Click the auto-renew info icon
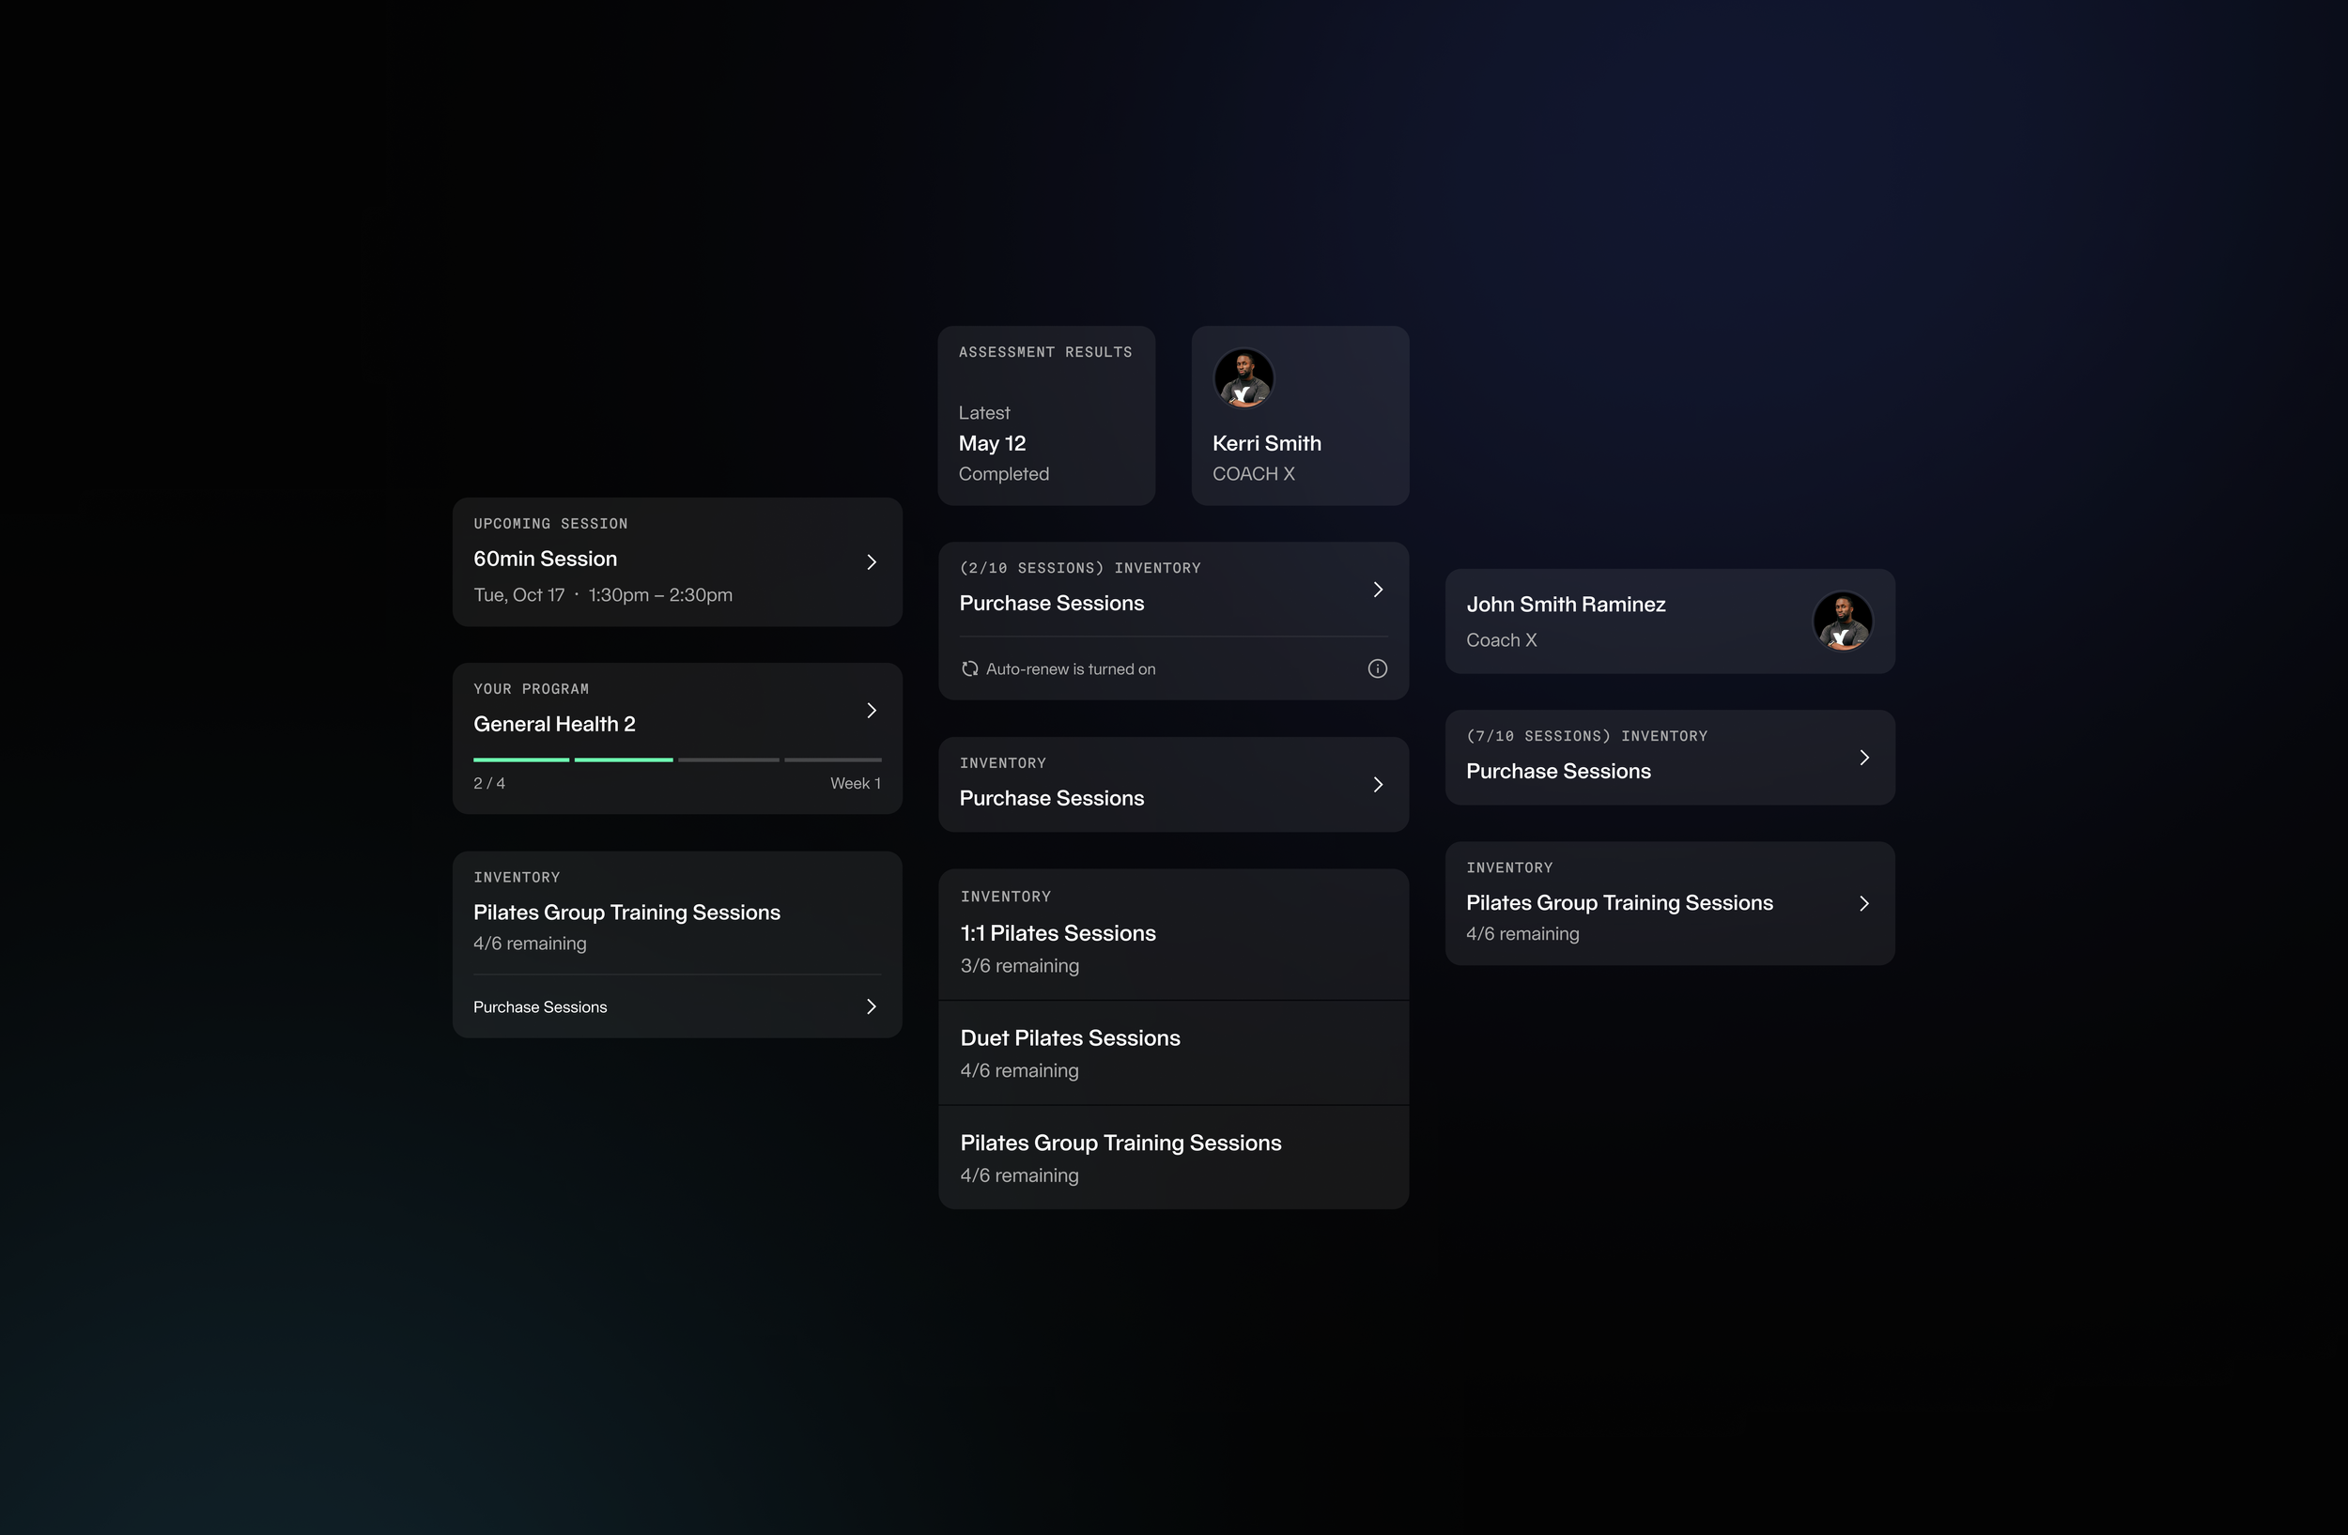The width and height of the screenshot is (2348, 1535). point(1377,668)
